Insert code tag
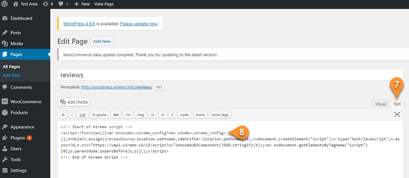The width and height of the screenshot is (409, 178). [x=185, y=115]
